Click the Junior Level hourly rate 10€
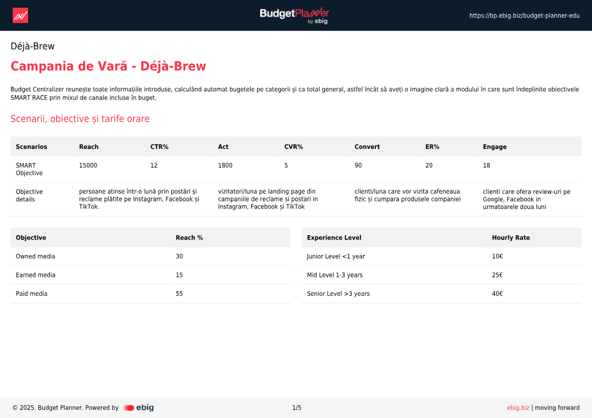This screenshot has width=592, height=418. (x=497, y=256)
